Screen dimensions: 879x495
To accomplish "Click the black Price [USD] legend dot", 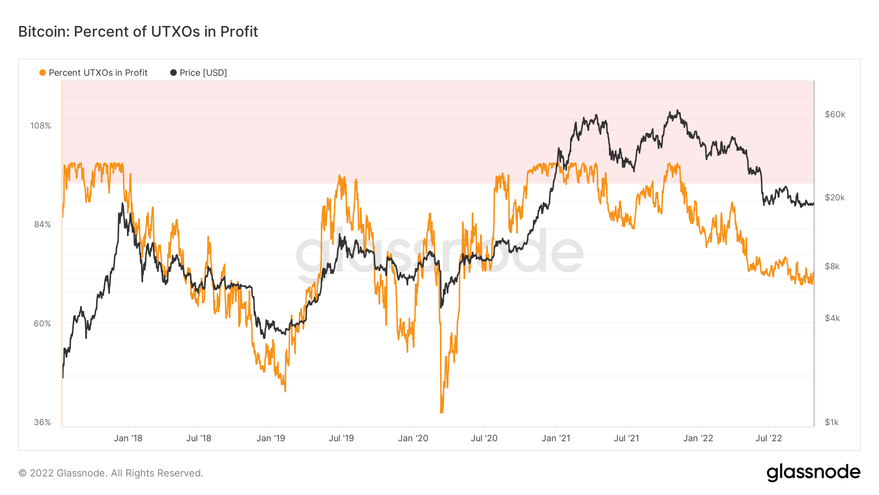I will 173,73.
